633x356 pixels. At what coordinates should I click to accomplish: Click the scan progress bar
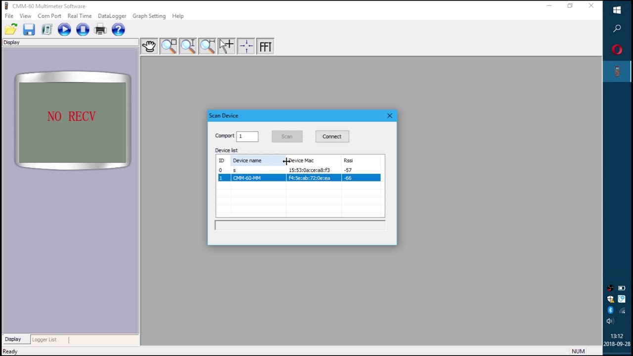300,225
